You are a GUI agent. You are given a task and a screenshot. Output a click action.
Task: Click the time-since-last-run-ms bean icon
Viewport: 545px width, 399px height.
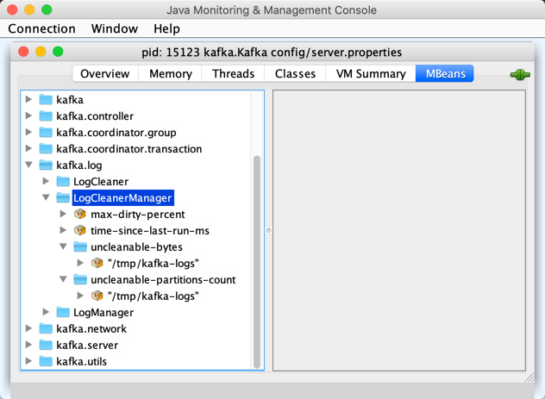[x=80, y=231]
